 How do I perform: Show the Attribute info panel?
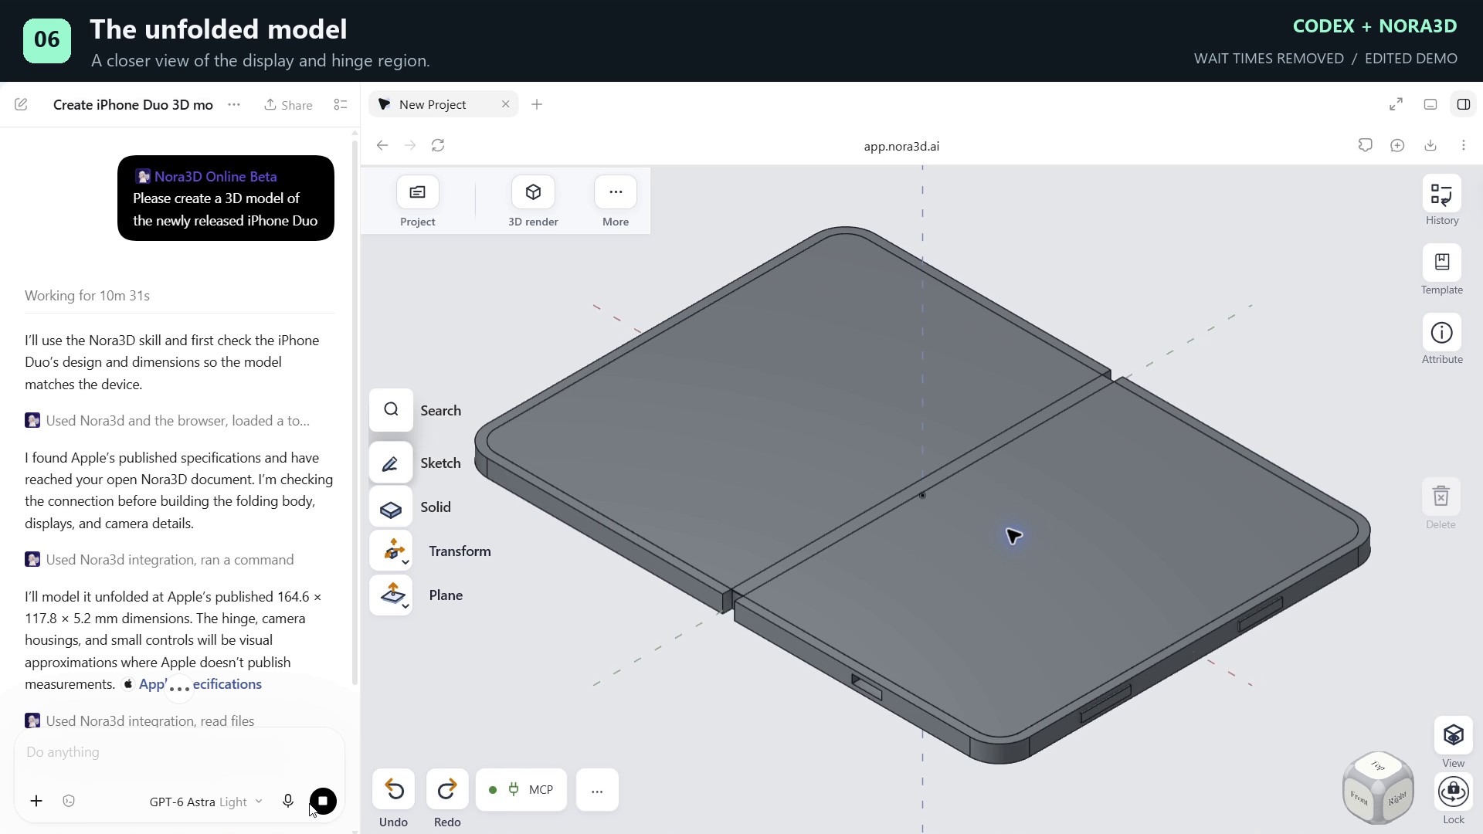tap(1442, 333)
